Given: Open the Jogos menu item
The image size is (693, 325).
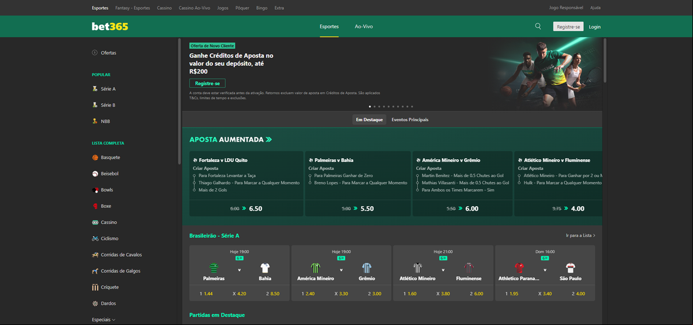Looking at the screenshot, I should click(223, 8).
